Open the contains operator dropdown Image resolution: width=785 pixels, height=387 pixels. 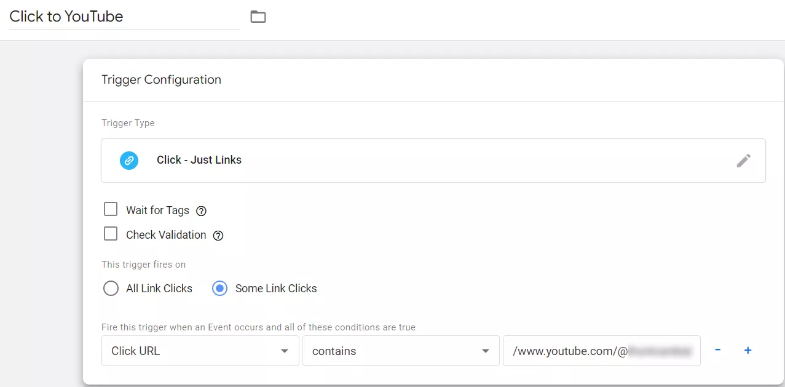click(401, 351)
